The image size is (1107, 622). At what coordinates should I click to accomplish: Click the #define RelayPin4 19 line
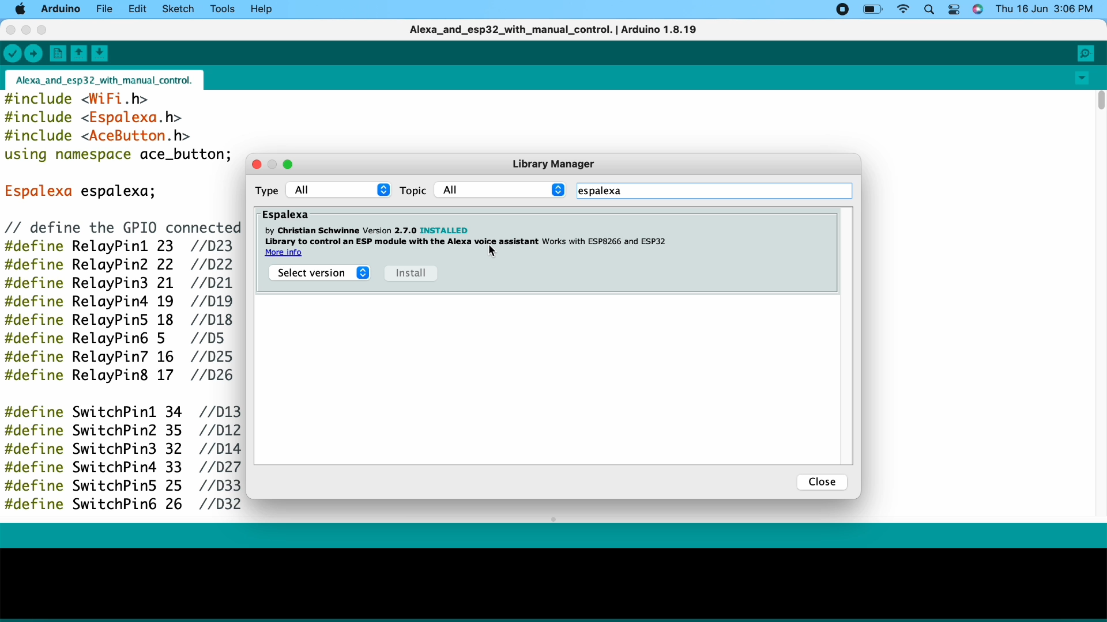(119, 302)
